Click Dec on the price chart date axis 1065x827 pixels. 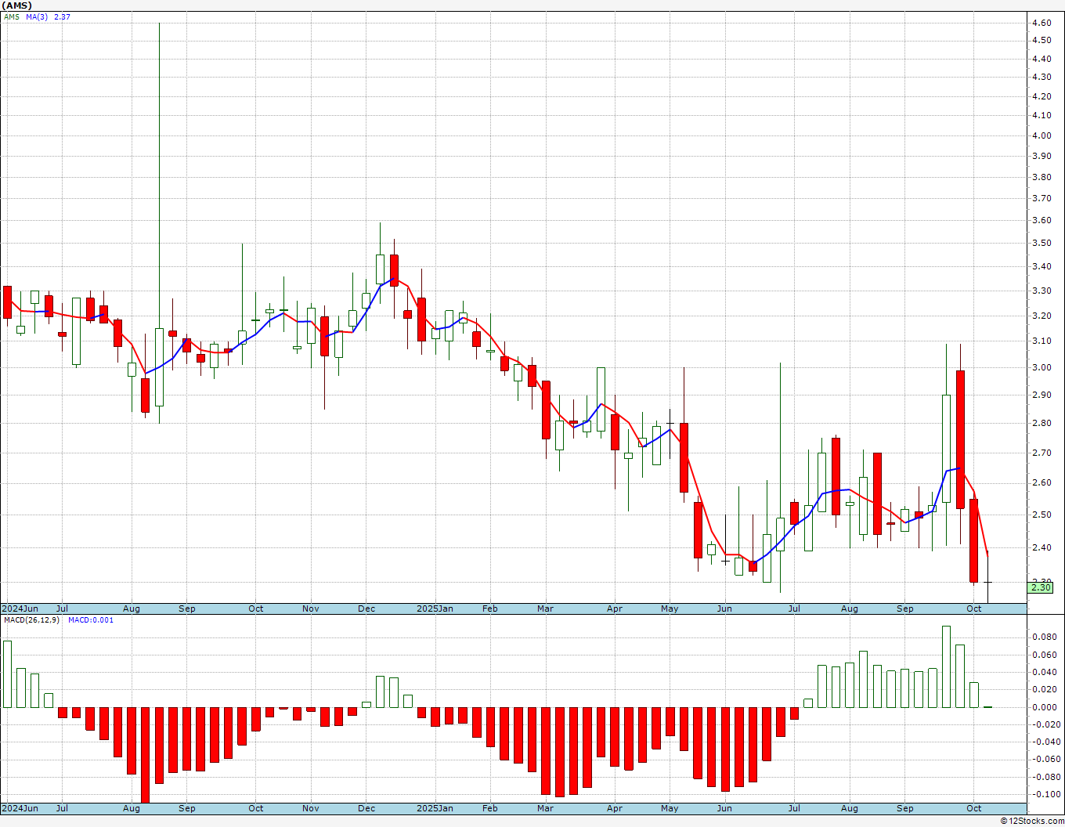click(x=366, y=609)
